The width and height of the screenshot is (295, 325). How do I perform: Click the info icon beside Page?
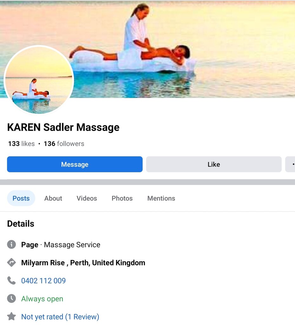pyautogui.click(x=11, y=244)
